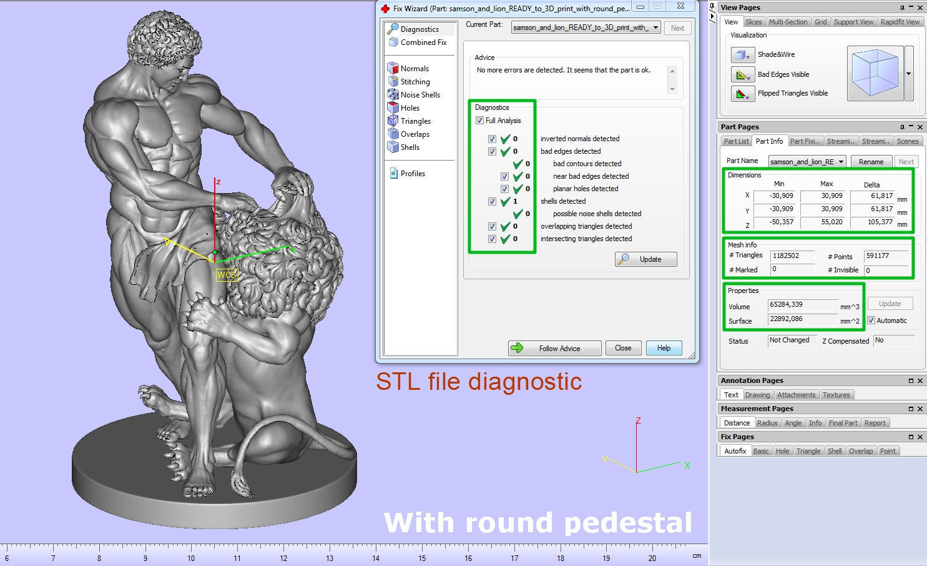The height and width of the screenshot is (566, 927).
Task: Open the Triangles fix page in sidebar
Action: click(410, 121)
